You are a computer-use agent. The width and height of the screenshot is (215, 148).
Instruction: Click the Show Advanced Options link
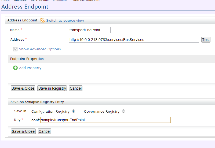tap(40, 49)
